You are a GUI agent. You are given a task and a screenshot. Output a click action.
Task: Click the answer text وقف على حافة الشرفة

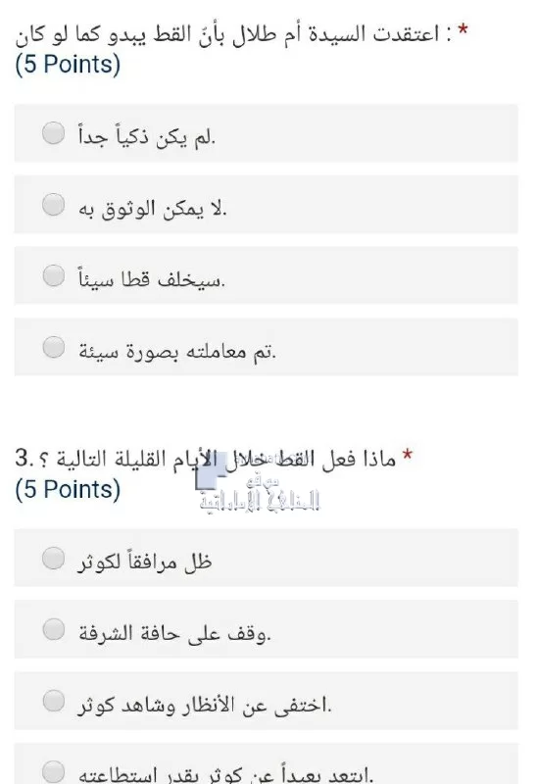[174, 633]
